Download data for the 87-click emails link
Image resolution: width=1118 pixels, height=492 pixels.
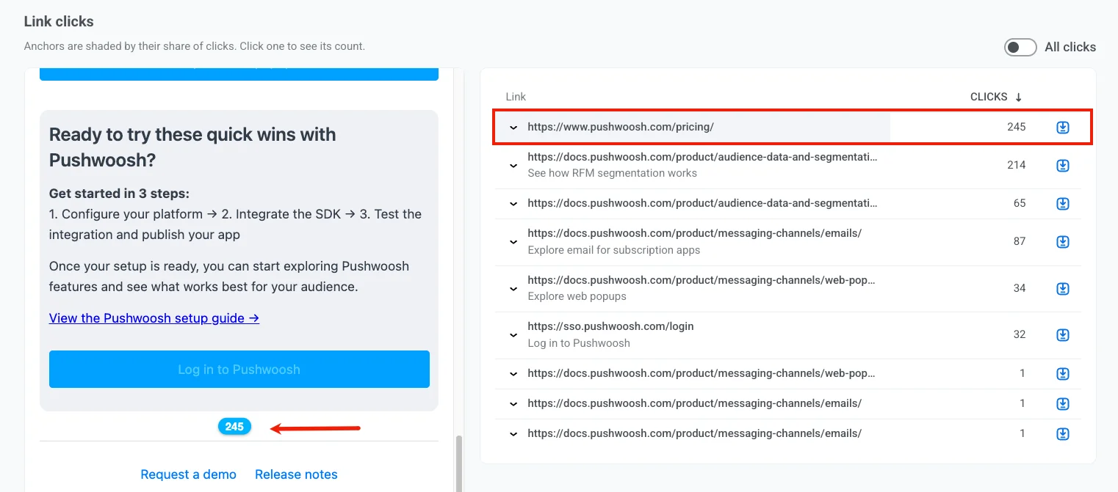1062,242
